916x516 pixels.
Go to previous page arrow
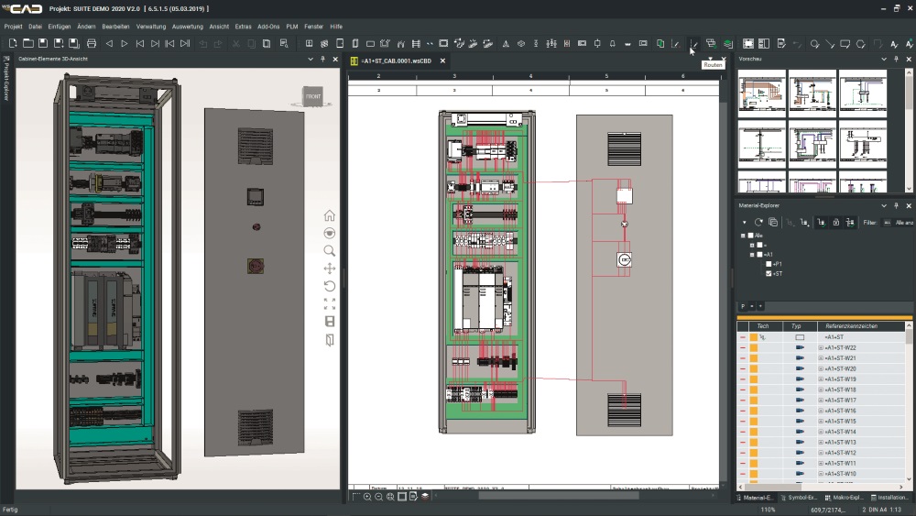109,43
